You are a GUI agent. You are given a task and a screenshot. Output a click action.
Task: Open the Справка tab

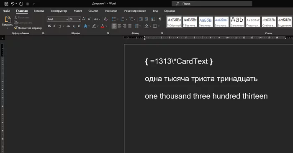pyautogui.click(x=170, y=11)
